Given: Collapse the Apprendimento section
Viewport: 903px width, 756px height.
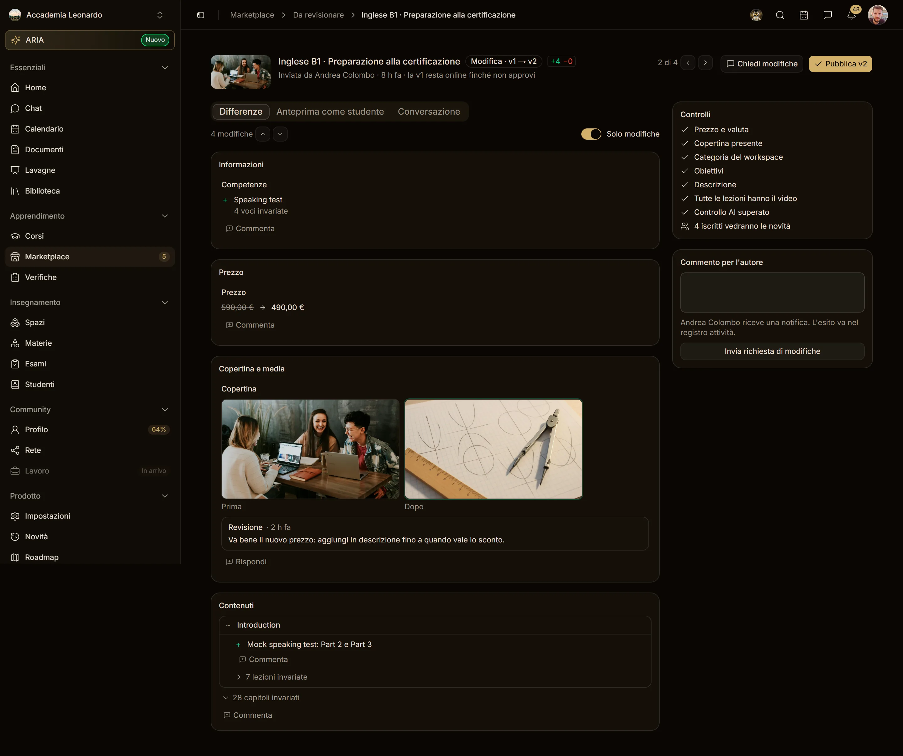Looking at the screenshot, I should coord(165,216).
